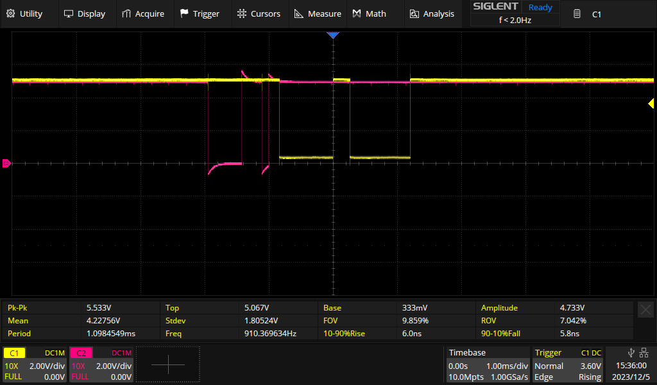Close the measurement panel with X
This screenshot has height=385, width=657.
coord(645,310)
